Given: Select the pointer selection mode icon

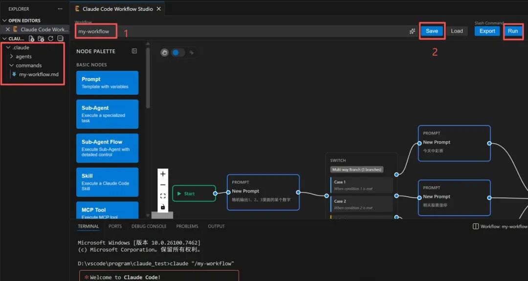Looking at the screenshot, I should pos(191,53).
